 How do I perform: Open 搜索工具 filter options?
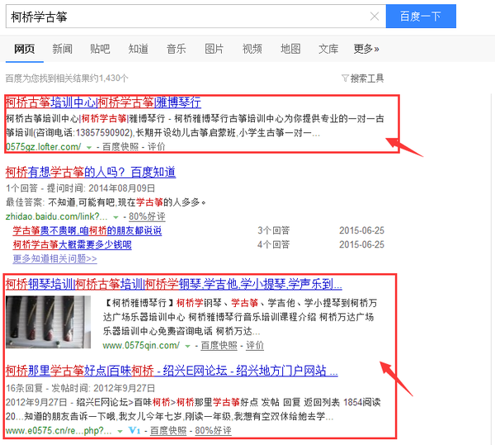(x=363, y=78)
